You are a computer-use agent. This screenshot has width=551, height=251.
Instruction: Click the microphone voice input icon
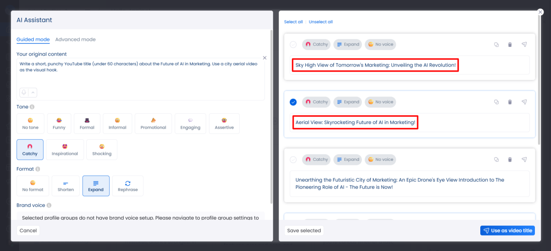24,92
